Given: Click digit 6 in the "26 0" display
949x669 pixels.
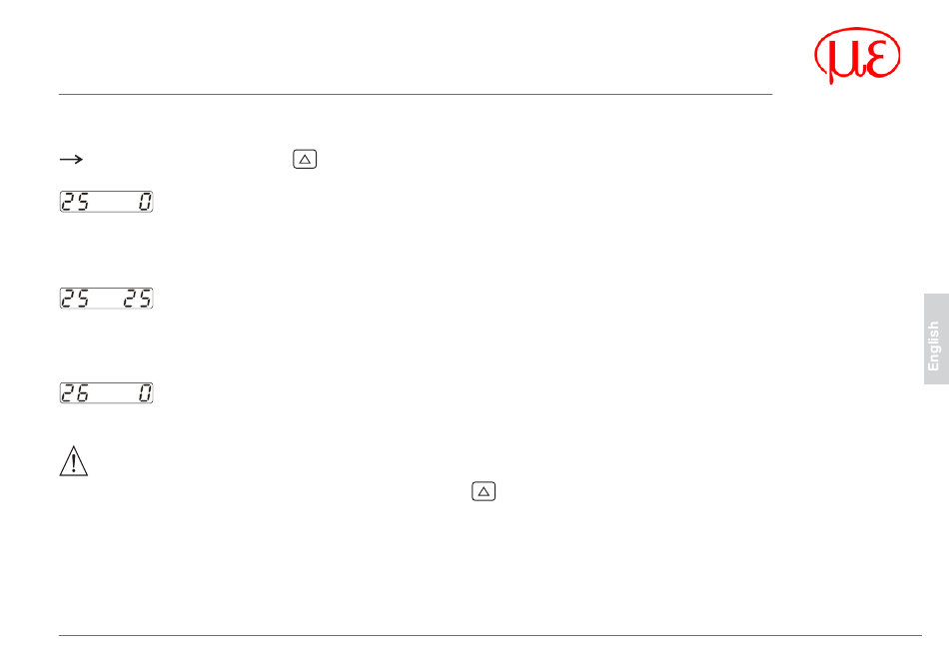Looking at the screenshot, I should 83,393.
